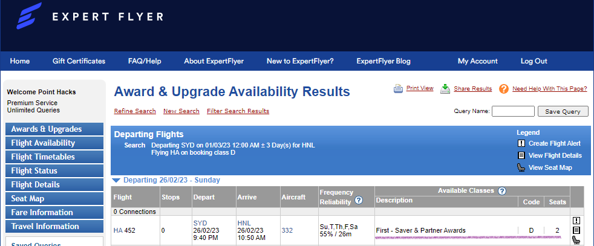Create flight alert for HA 452 row
The width and height of the screenshot is (594, 246).
576,221
